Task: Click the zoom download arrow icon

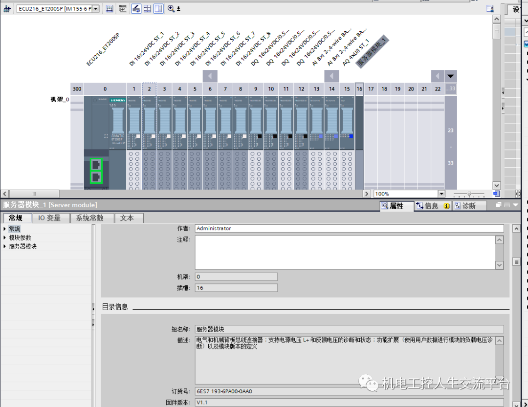Action: tap(178, 9)
